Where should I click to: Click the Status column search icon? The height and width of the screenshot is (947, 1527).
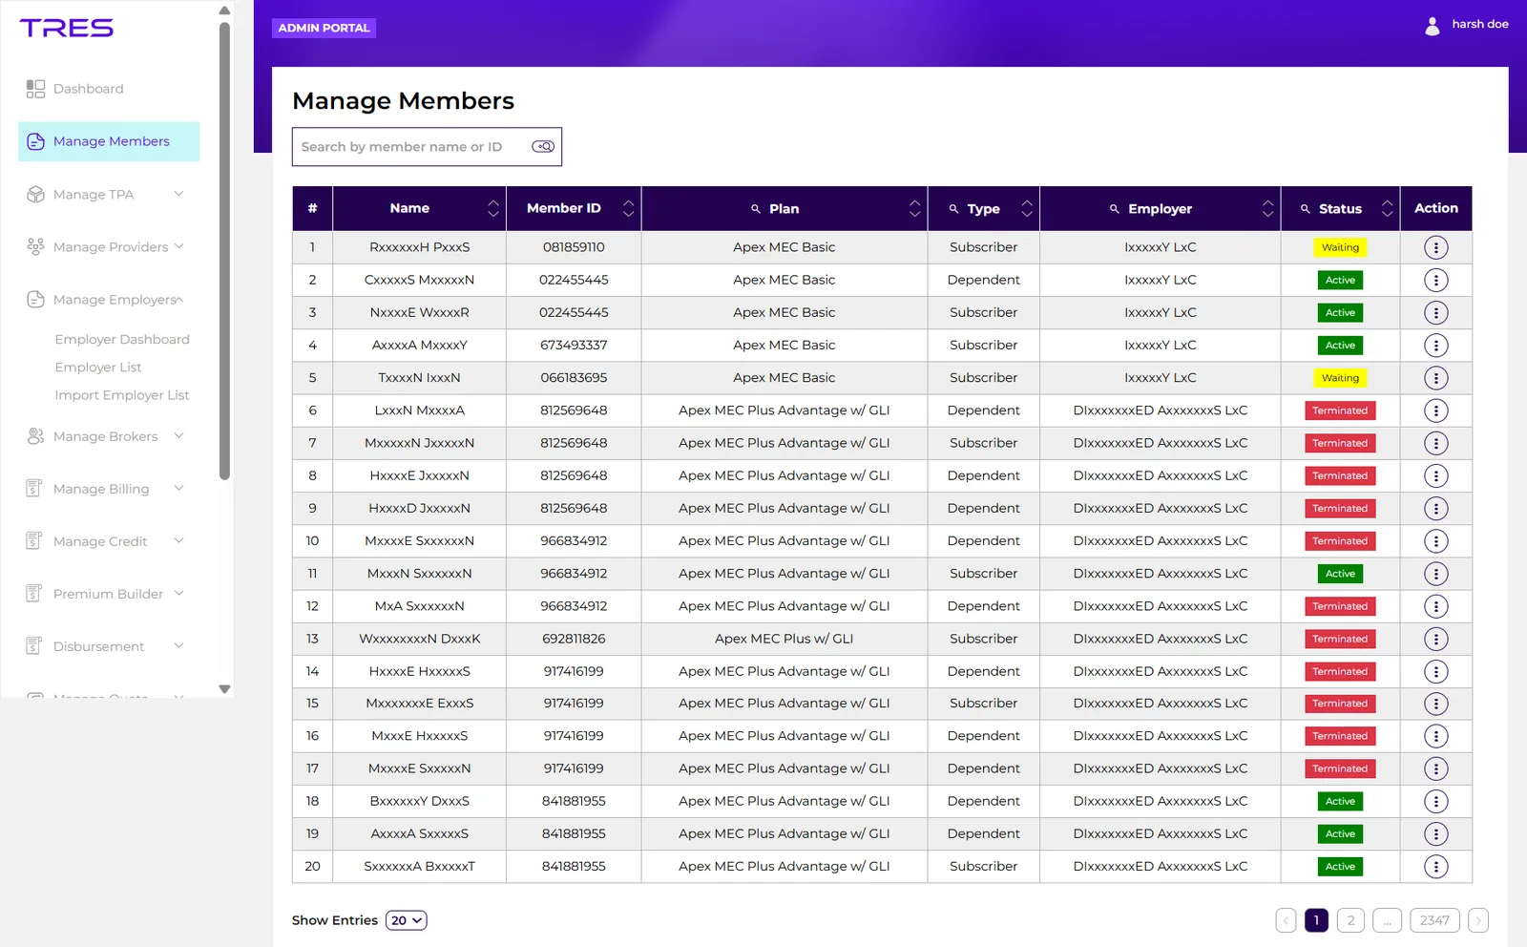pyautogui.click(x=1305, y=209)
